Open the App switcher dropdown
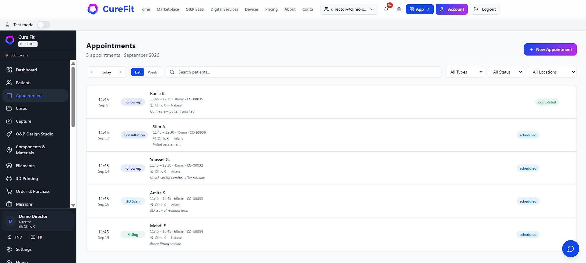The image size is (586, 263). pyautogui.click(x=419, y=9)
